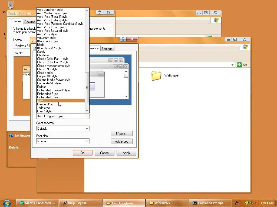This screenshot has height=207, width=277.
Task: Choose "Jade style" entry
Action: pyautogui.click(x=60, y=108)
